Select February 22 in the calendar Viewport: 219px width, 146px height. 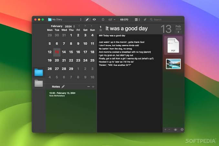coord(71,60)
